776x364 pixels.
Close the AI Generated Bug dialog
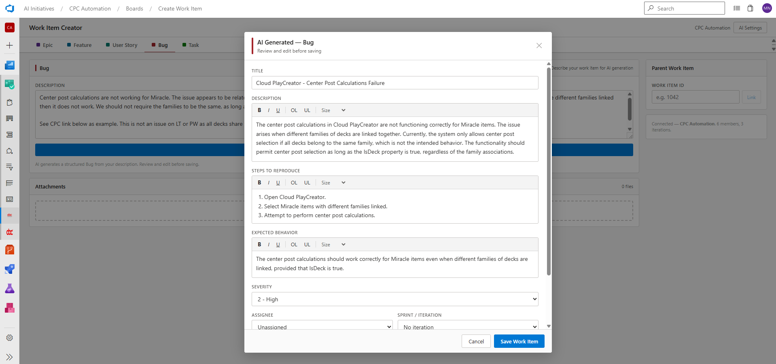click(539, 46)
